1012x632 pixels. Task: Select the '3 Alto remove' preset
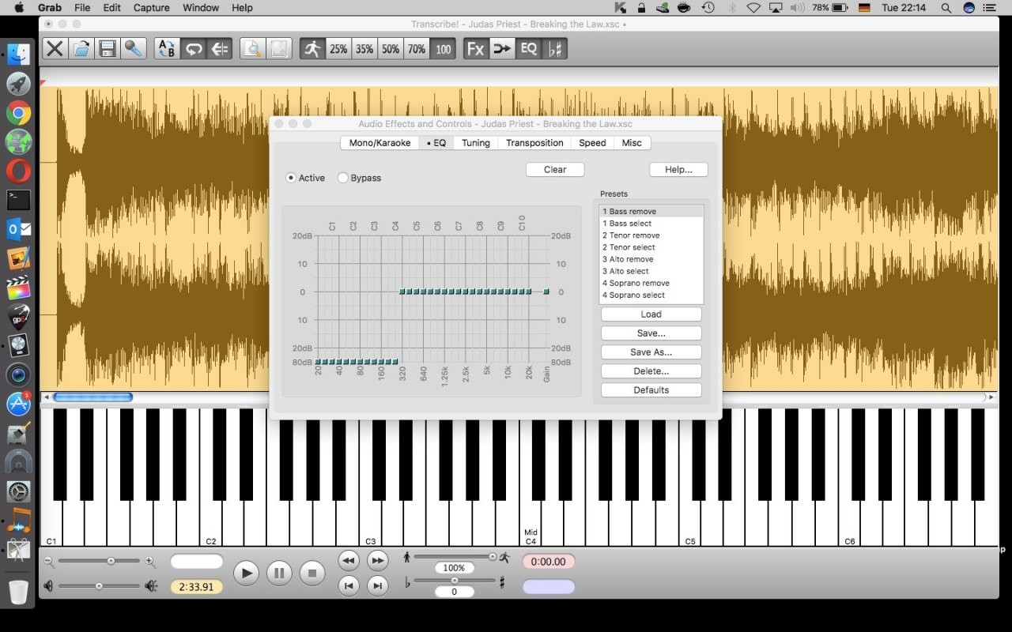[651, 259]
